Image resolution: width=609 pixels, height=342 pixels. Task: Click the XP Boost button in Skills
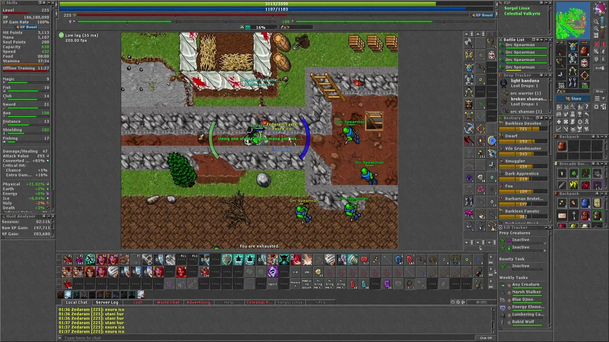[x=25, y=27]
